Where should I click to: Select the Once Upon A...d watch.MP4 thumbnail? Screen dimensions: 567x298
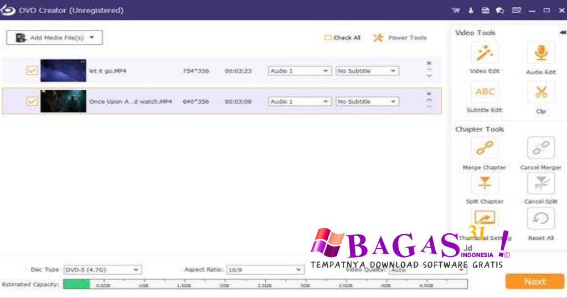(x=63, y=101)
